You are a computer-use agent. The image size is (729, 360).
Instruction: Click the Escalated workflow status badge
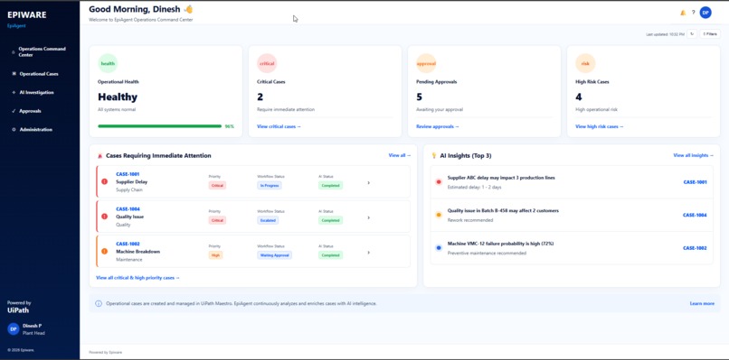pos(268,220)
